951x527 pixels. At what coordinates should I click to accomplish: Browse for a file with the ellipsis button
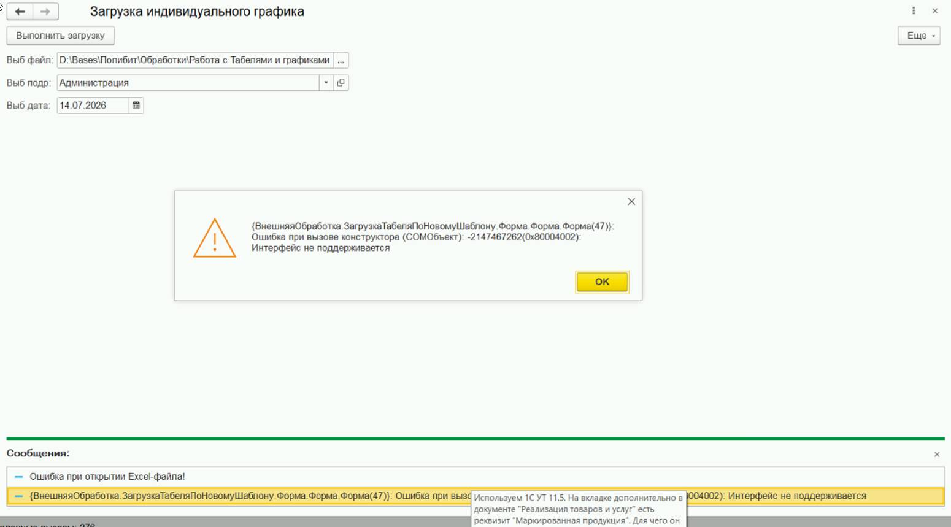tap(341, 60)
